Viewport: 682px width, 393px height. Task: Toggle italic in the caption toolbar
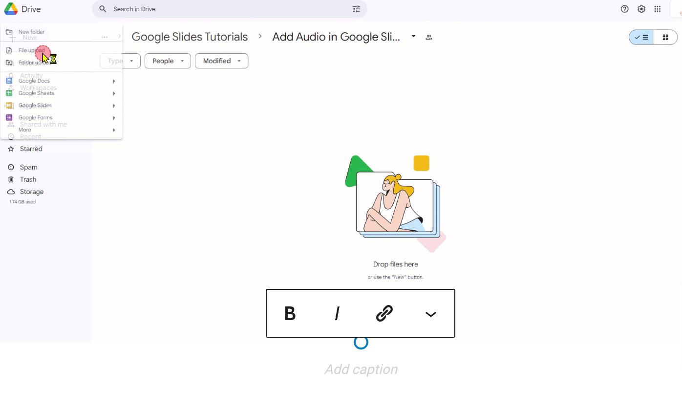pos(337,313)
